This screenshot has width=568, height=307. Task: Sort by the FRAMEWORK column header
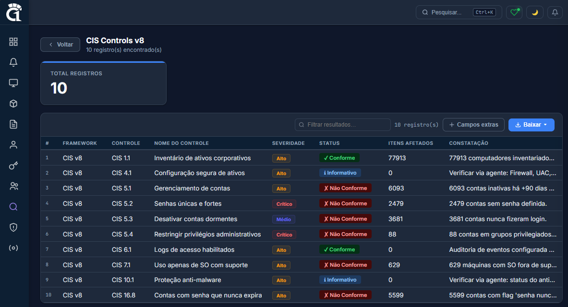[80, 143]
